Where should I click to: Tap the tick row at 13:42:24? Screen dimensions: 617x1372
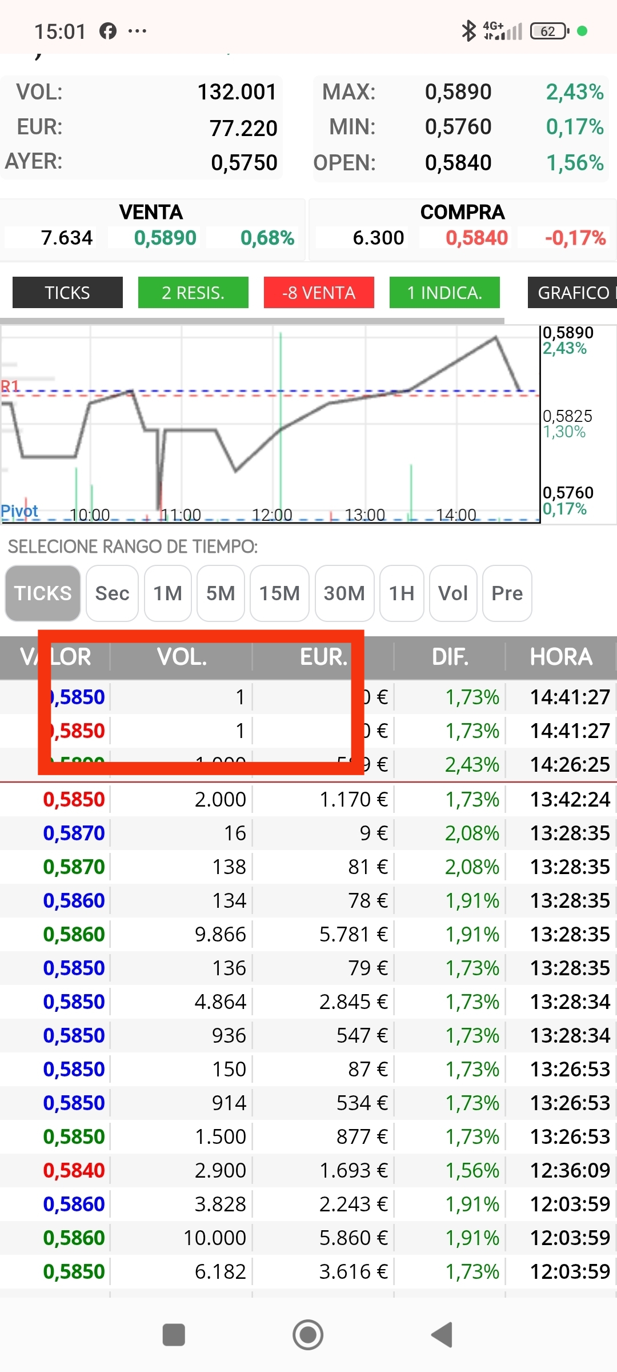pyautogui.click(x=308, y=799)
